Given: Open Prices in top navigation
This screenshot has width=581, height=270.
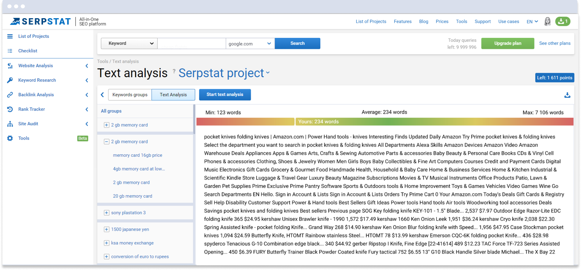Looking at the screenshot, I should (442, 21).
